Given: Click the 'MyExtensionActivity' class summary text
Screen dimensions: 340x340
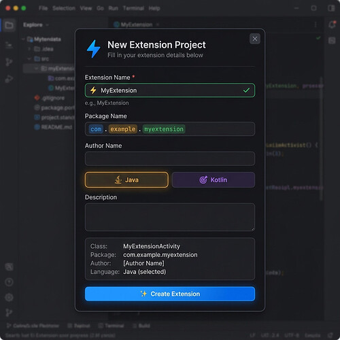Looking at the screenshot, I should point(152,246).
